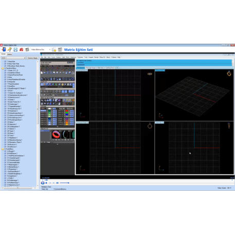This screenshot has height=235, width=235.
Task: Switch to the Arama tab
Action: pos(9,54)
